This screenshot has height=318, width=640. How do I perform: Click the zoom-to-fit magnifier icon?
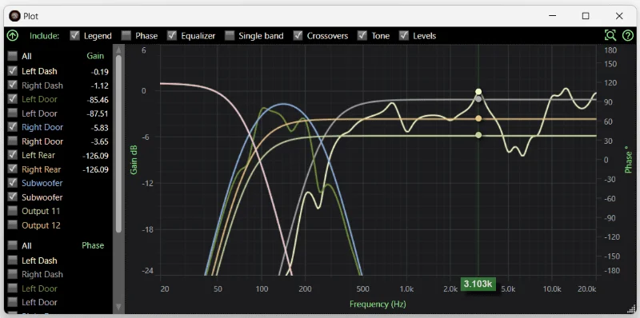[610, 35]
